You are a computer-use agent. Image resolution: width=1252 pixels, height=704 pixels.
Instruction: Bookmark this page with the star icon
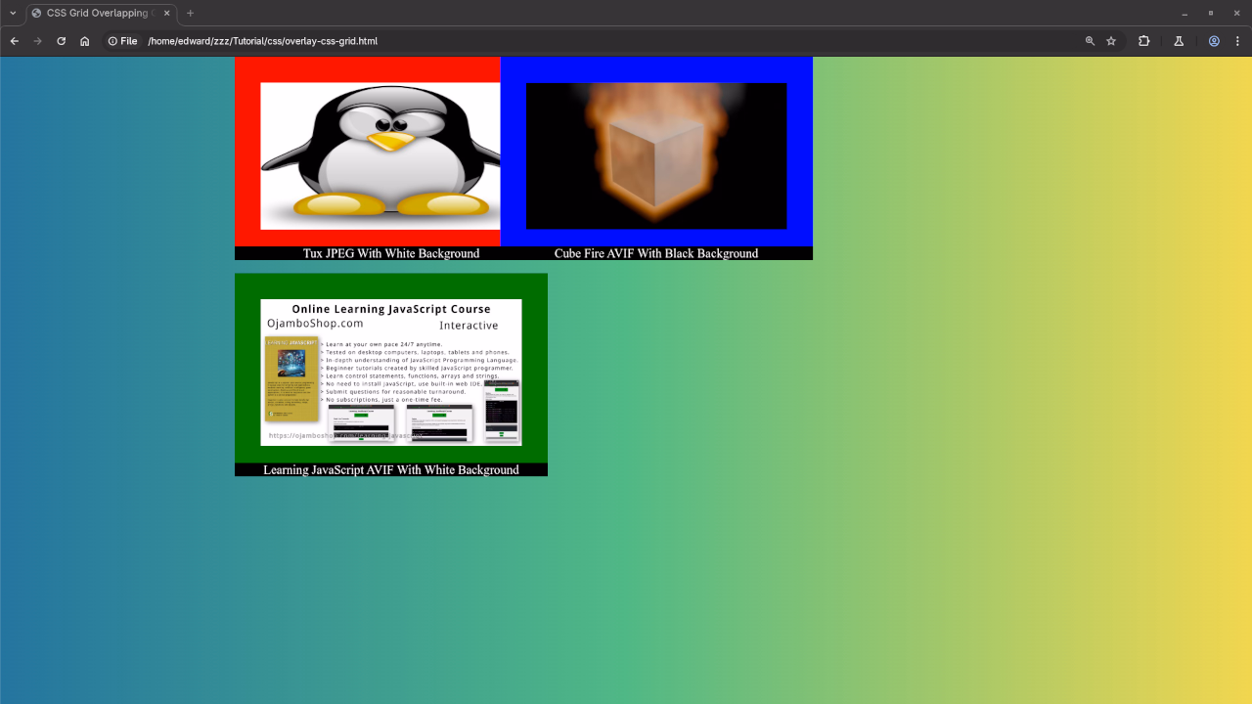coord(1111,41)
